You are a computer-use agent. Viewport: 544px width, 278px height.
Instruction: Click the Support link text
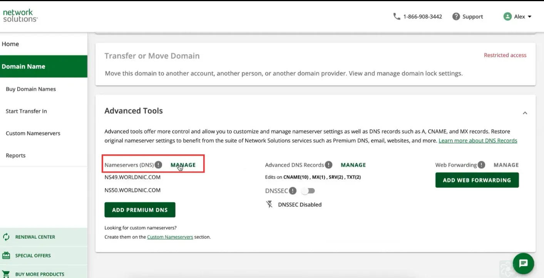[472, 17]
